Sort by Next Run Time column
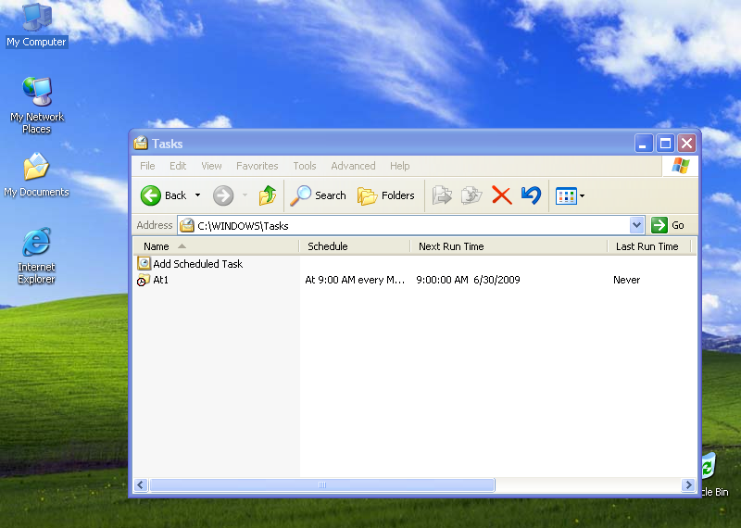 [509, 246]
